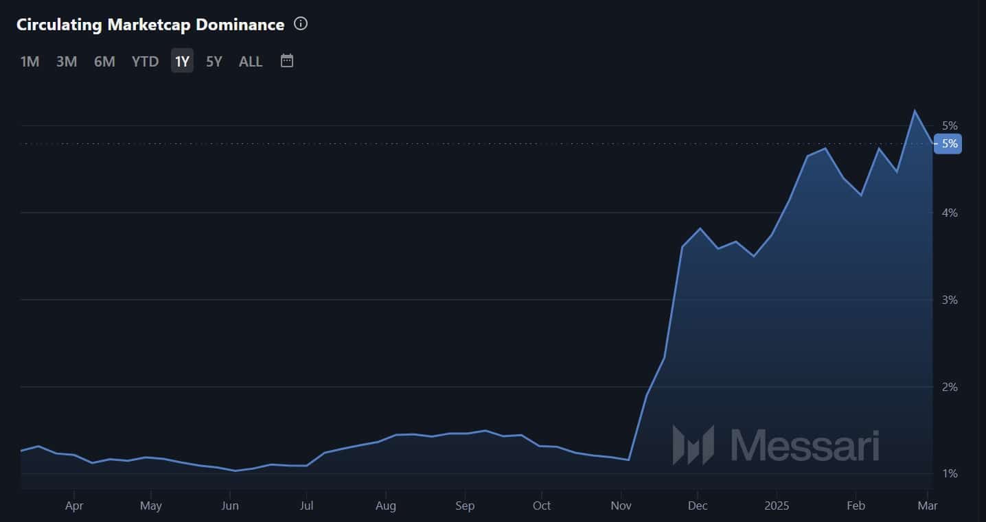Click the blue 5% current value label
Image resolution: width=986 pixels, height=522 pixels.
[948, 144]
